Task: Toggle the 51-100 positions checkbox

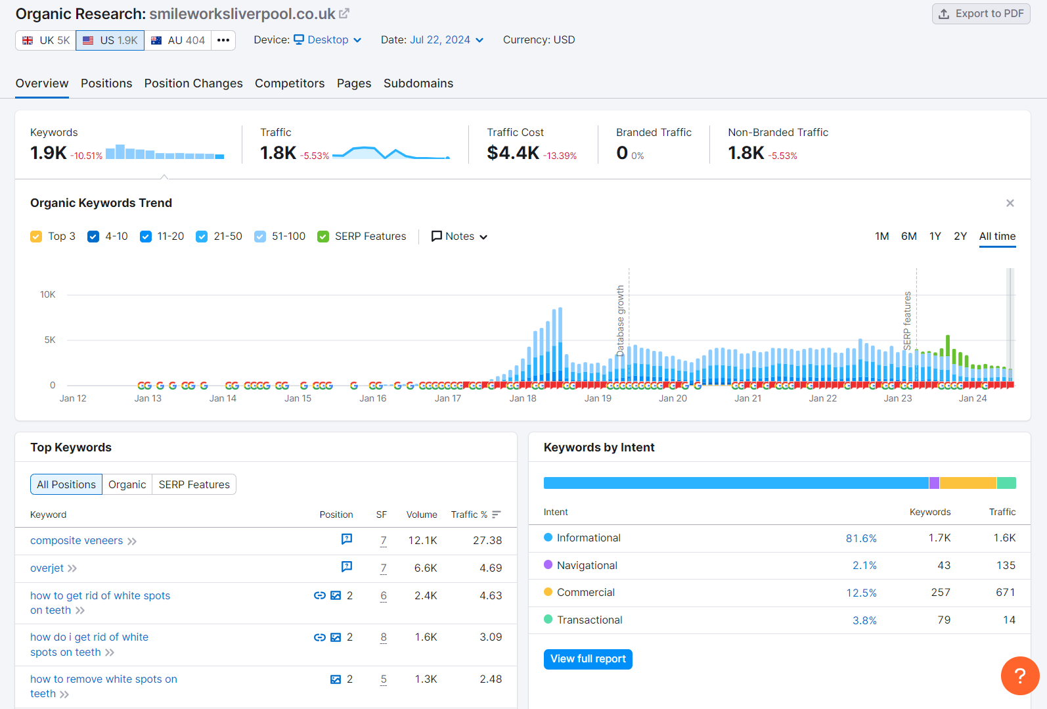Action: pos(260,237)
